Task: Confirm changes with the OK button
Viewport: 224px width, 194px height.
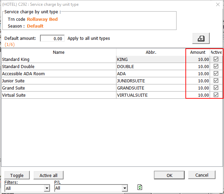Action: 169,175
